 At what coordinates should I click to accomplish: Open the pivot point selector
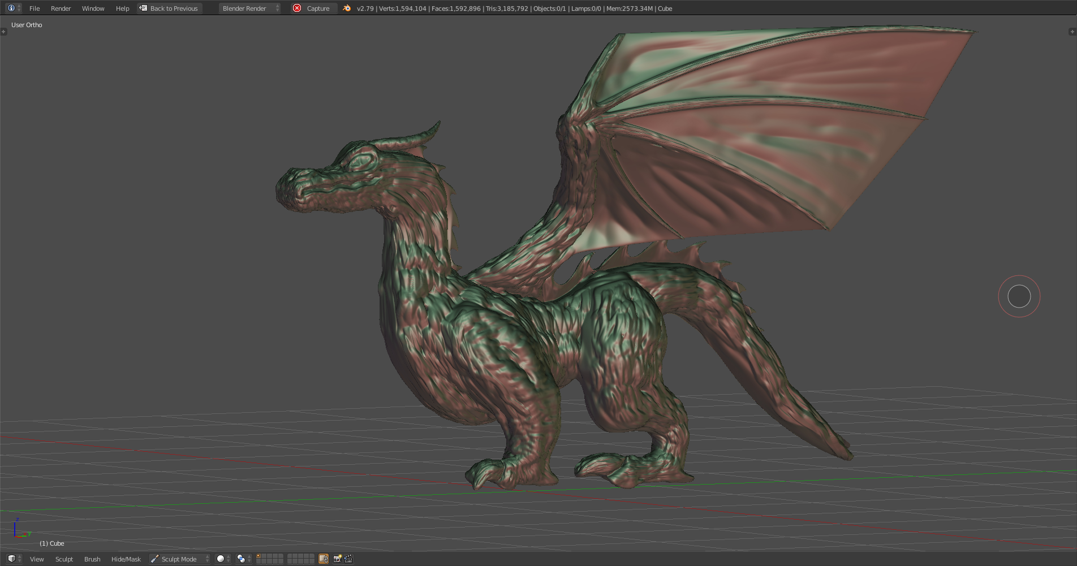(x=244, y=559)
